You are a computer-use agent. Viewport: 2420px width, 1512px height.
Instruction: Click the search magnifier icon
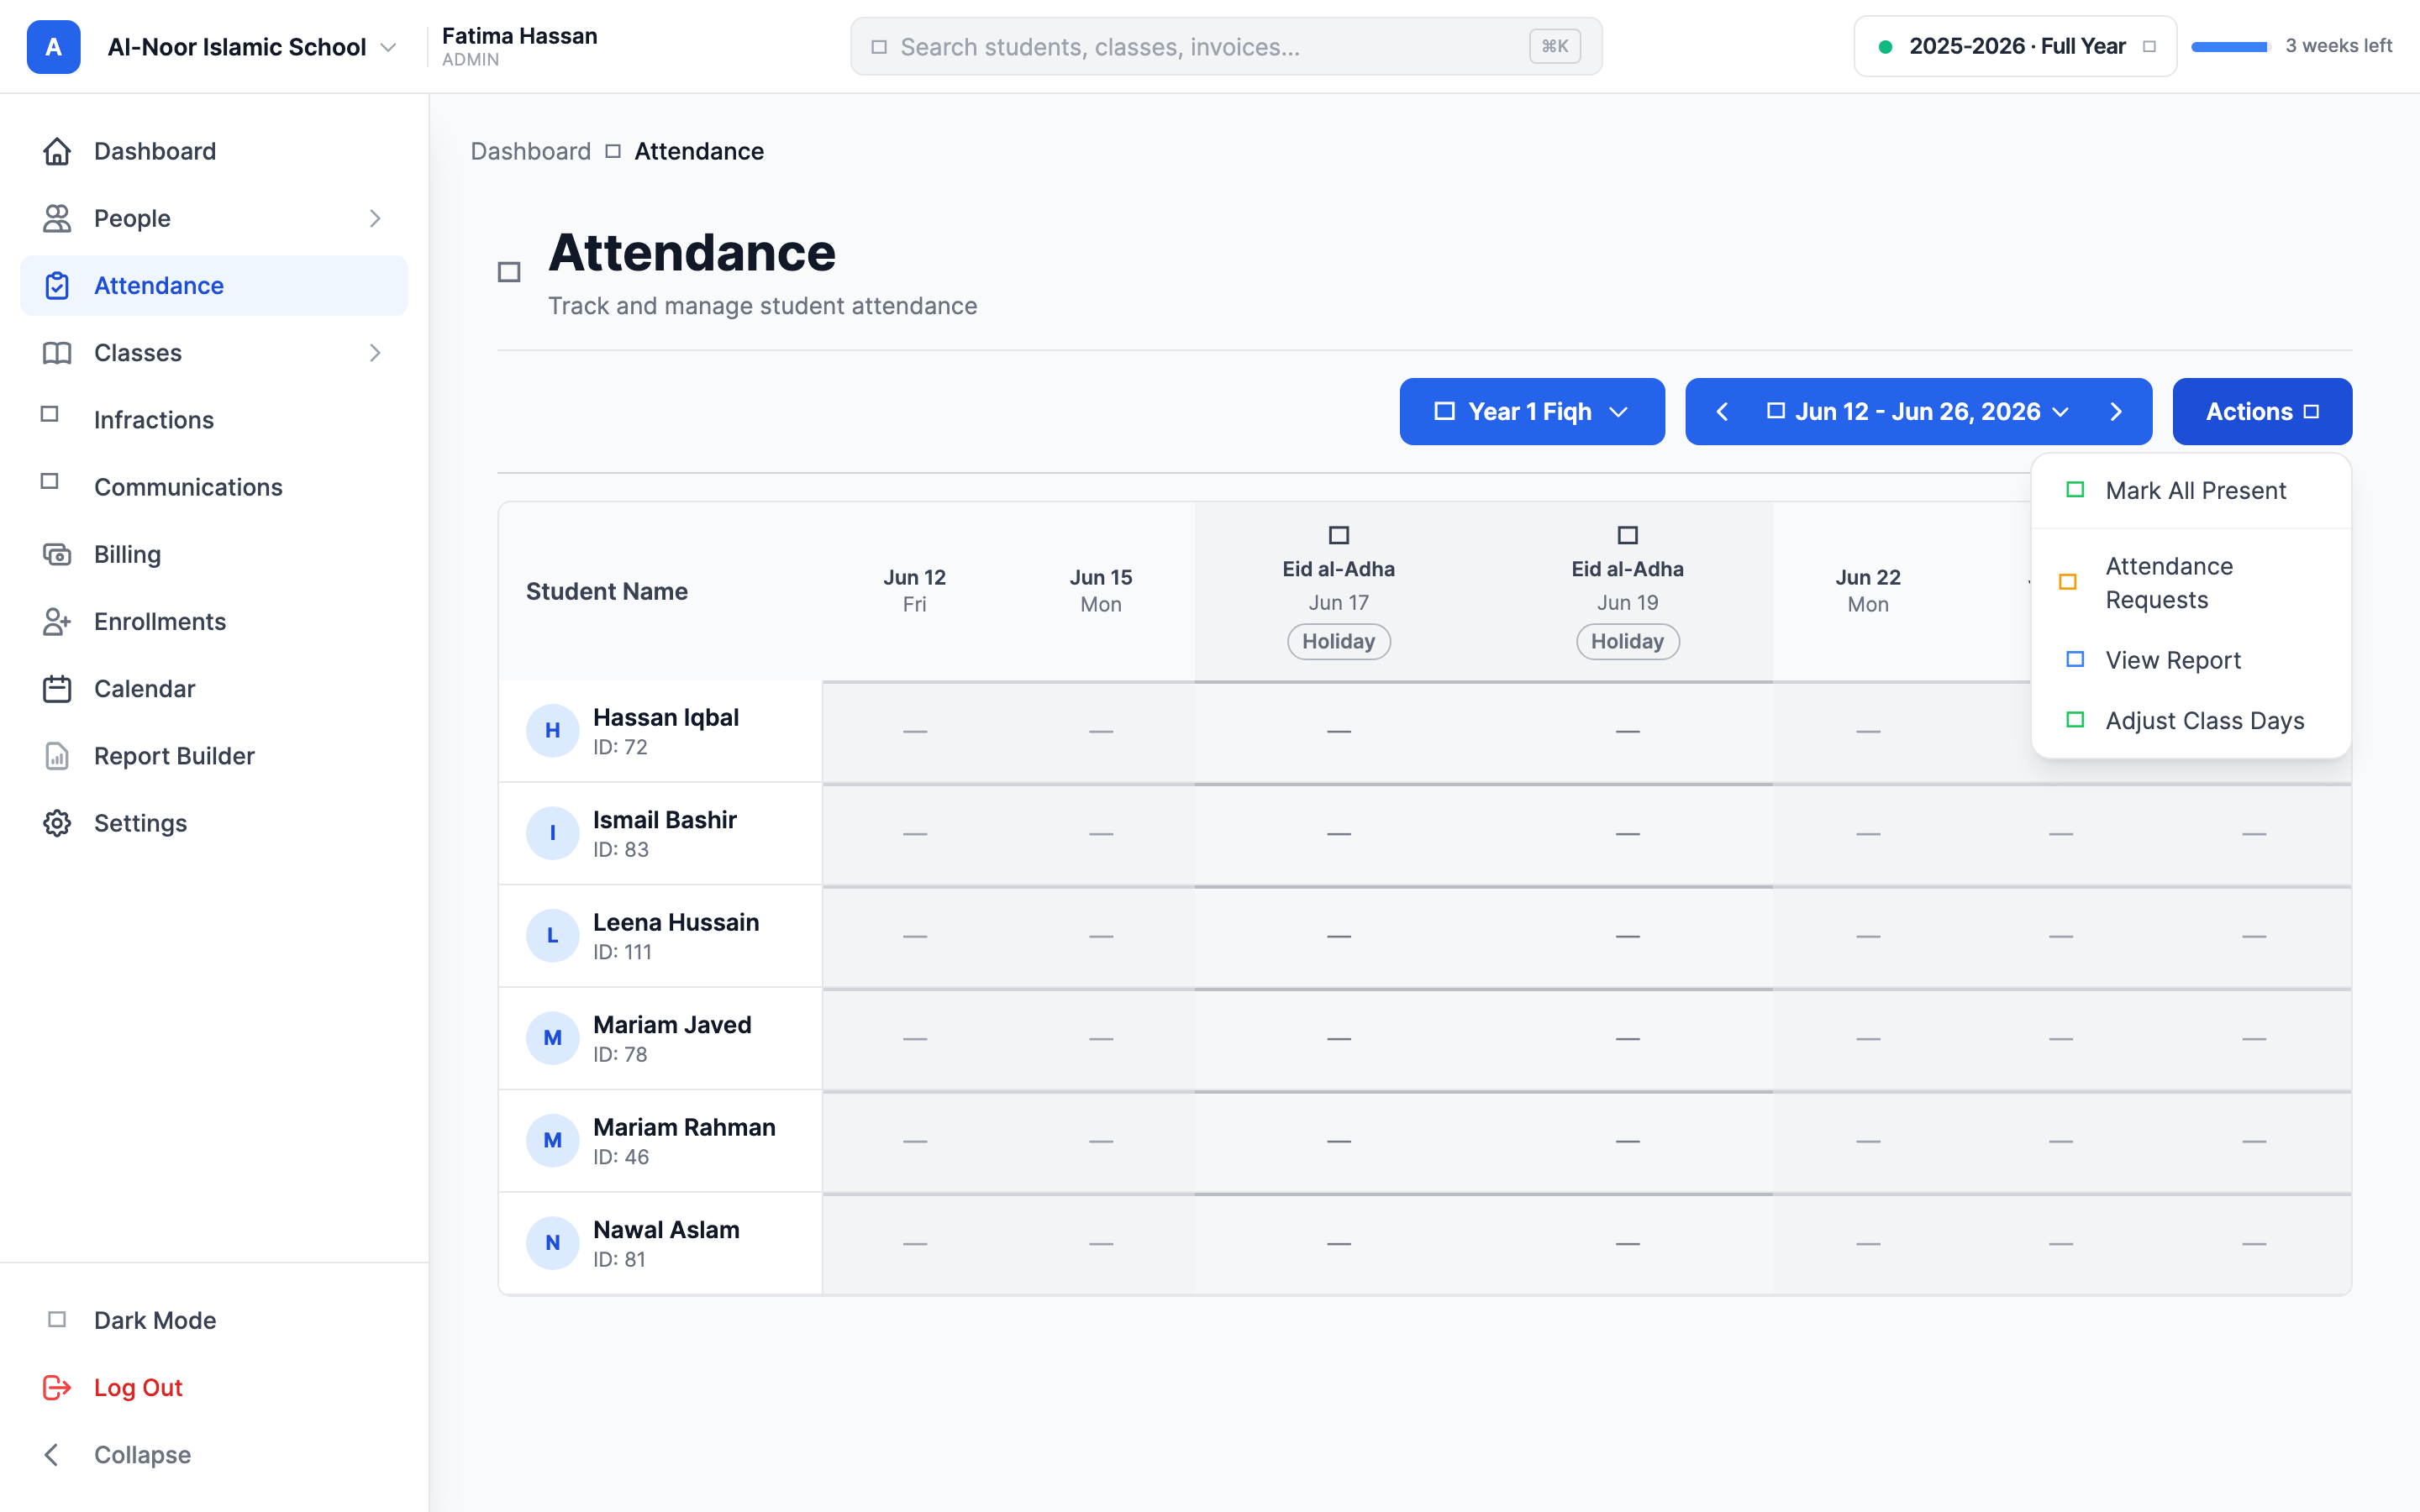tap(879, 47)
